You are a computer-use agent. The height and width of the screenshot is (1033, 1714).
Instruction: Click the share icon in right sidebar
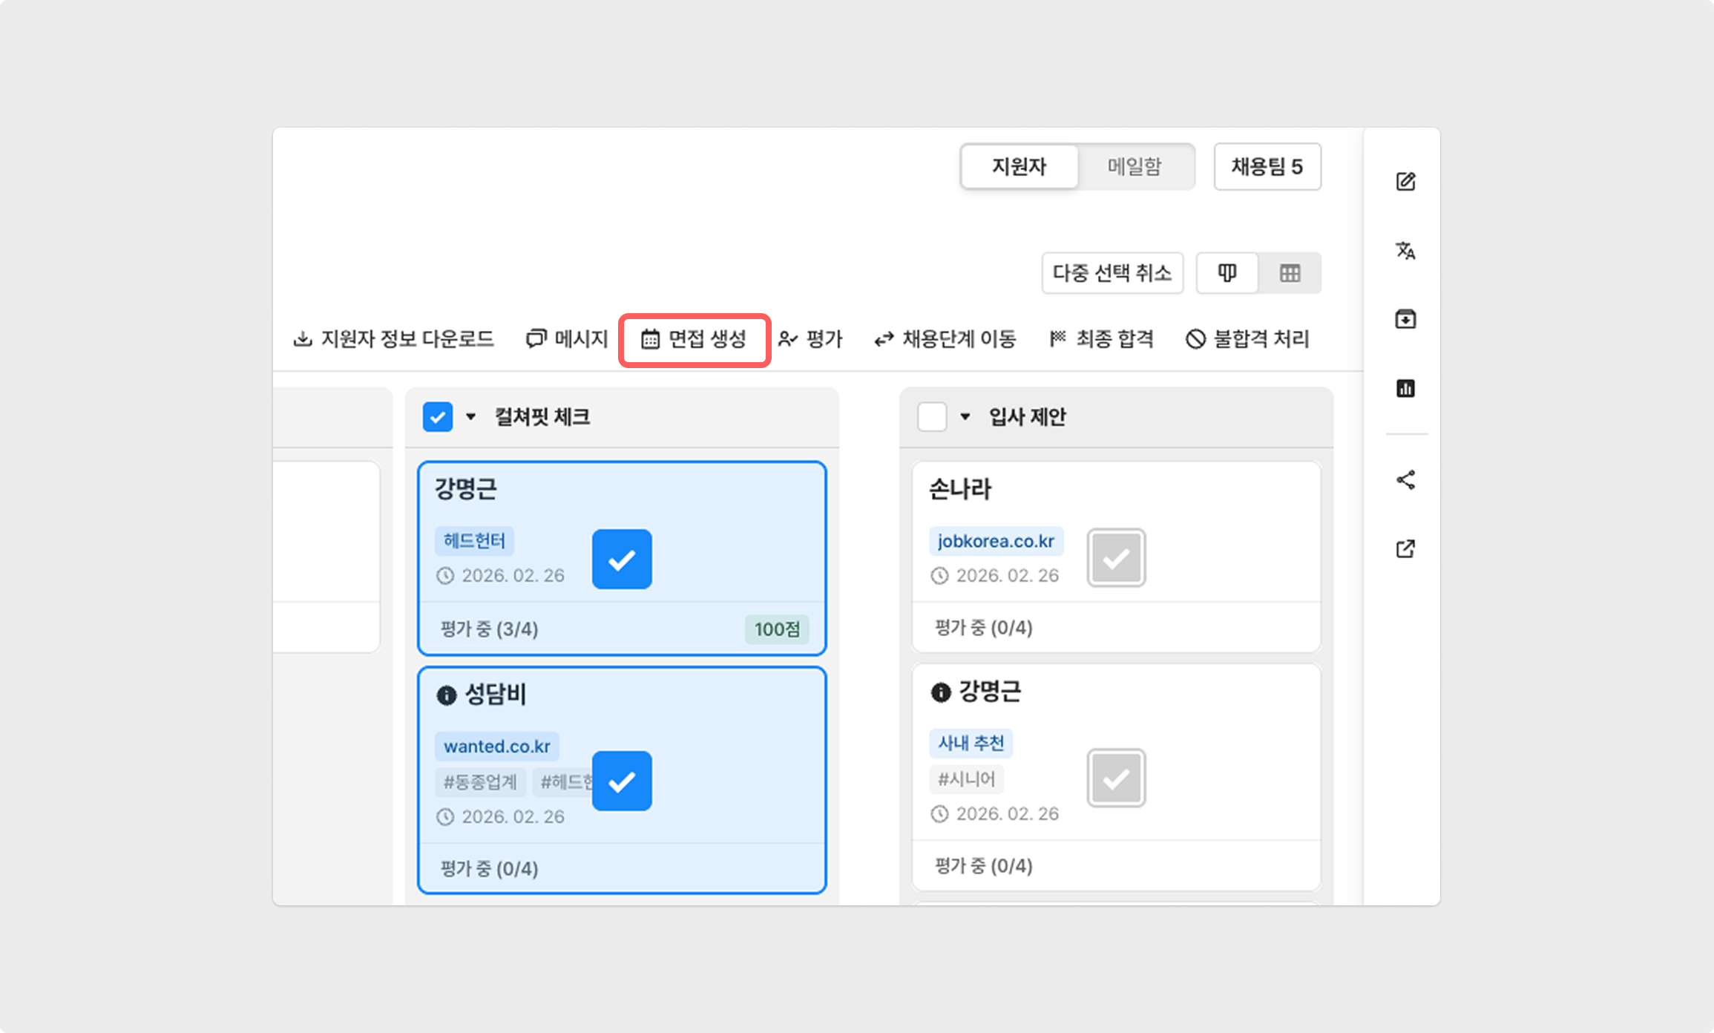point(1405,480)
